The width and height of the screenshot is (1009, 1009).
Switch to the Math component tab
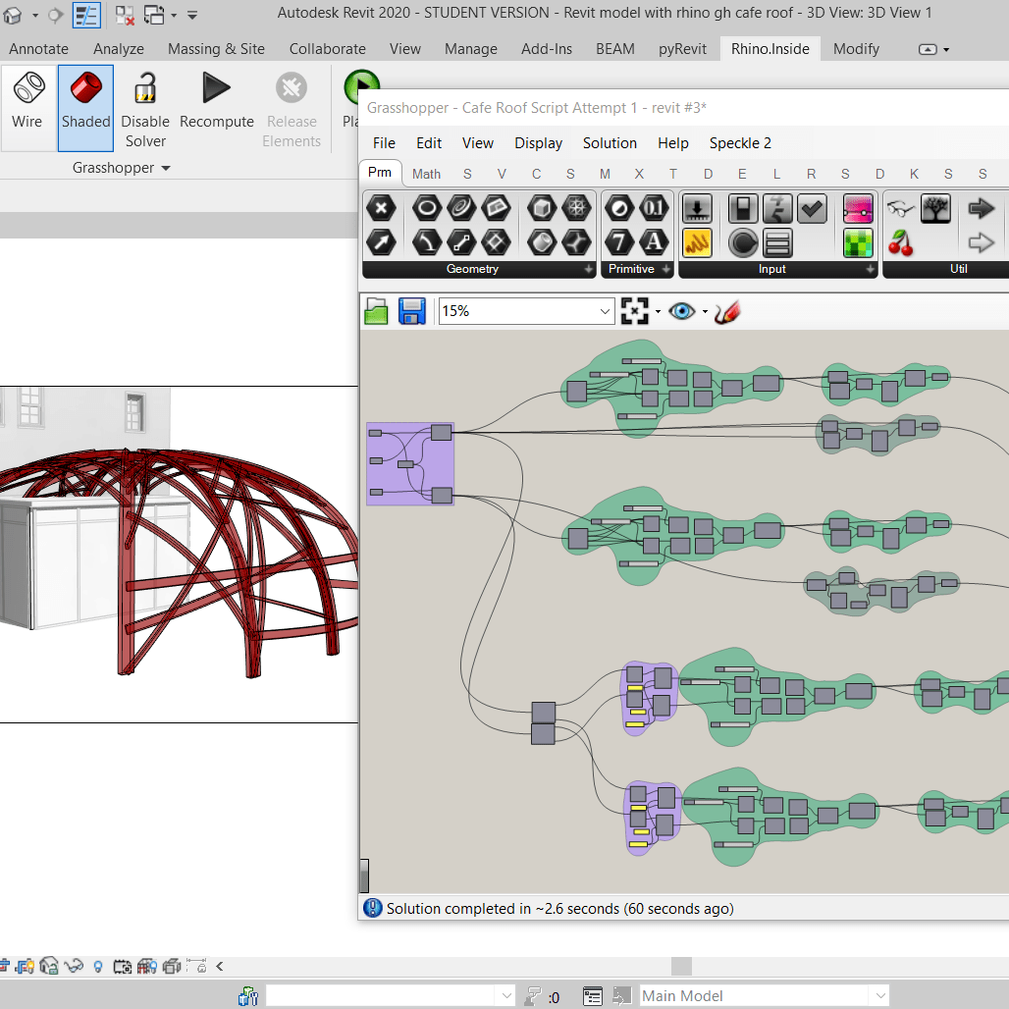(x=426, y=174)
